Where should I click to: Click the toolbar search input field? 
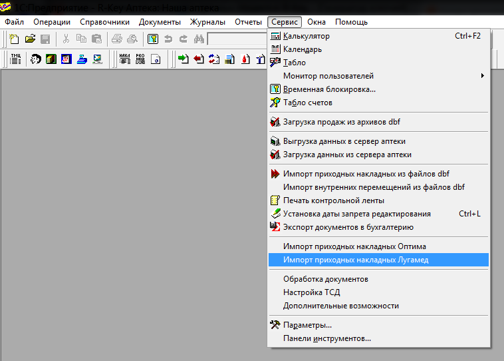tap(236, 39)
